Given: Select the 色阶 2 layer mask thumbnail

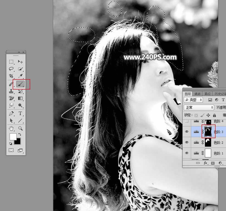Looking at the screenshot, I should (x=208, y=142).
